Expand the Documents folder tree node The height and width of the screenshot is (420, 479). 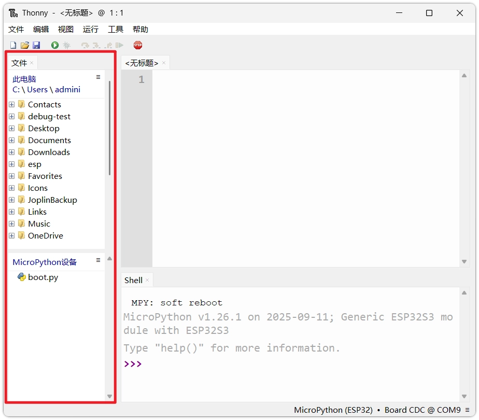11,141
